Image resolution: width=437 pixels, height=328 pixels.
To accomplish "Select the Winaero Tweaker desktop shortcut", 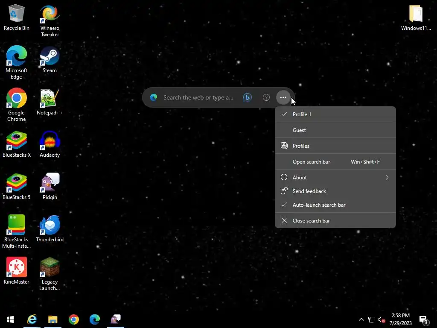I will point(50,20).
